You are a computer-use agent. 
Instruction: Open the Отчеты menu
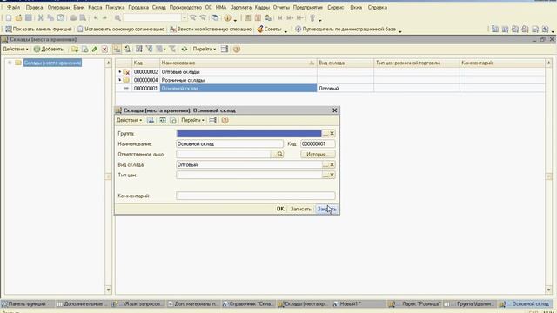pyautogui.click(x=281, y=7)
